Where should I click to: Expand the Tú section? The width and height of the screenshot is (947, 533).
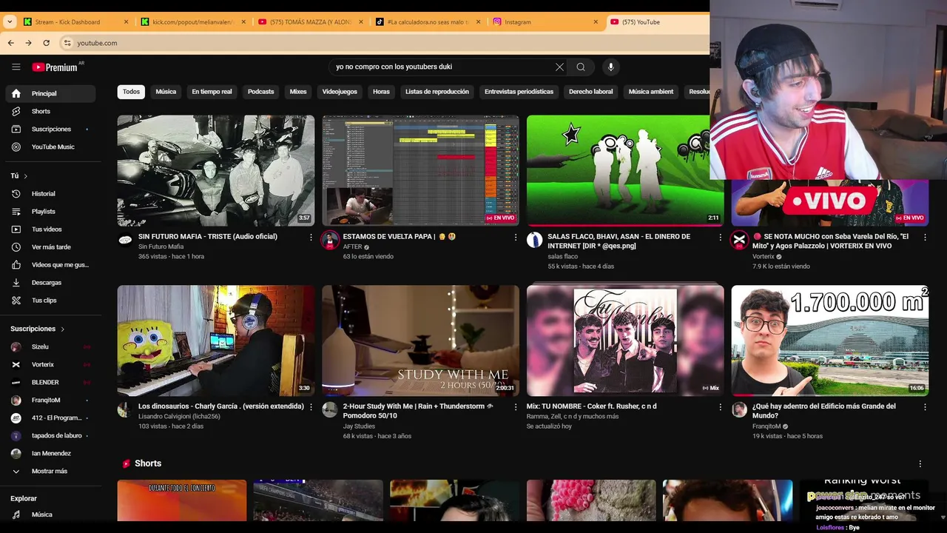point(19,175)
